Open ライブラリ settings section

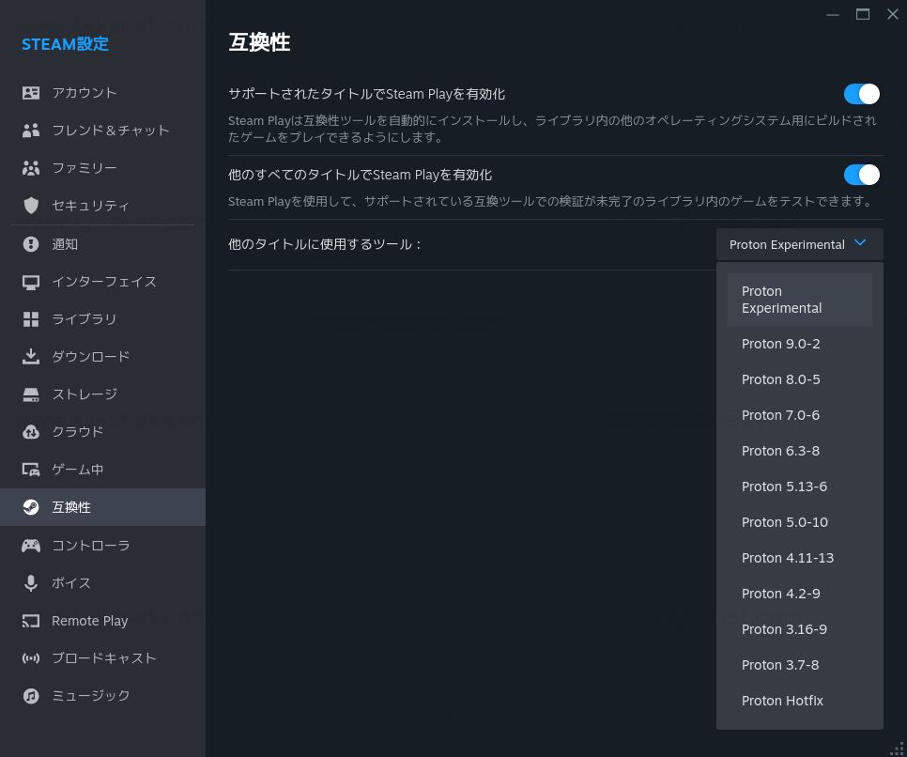point(102,319)
